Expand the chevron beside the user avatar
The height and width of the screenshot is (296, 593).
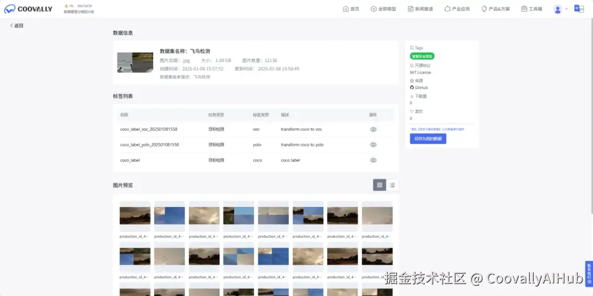tap(566, 9)
